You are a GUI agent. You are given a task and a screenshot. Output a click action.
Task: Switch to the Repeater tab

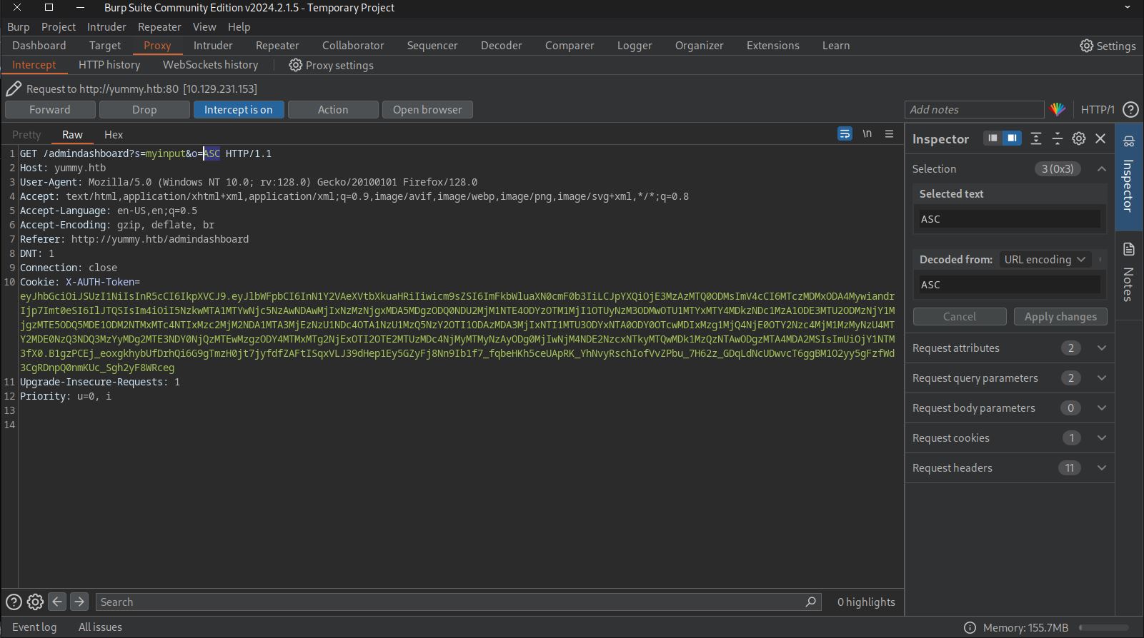(277, 45)
